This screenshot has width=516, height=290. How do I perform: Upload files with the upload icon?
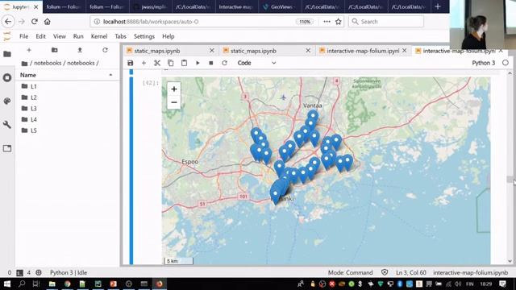pyautogui.click(x=80, y=50)
